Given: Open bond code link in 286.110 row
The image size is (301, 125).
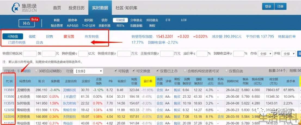Looking at the screenshot, I should tap(9, 89).
